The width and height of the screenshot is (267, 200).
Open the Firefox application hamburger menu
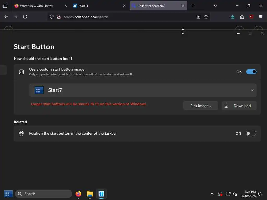[x=261, y=17]
